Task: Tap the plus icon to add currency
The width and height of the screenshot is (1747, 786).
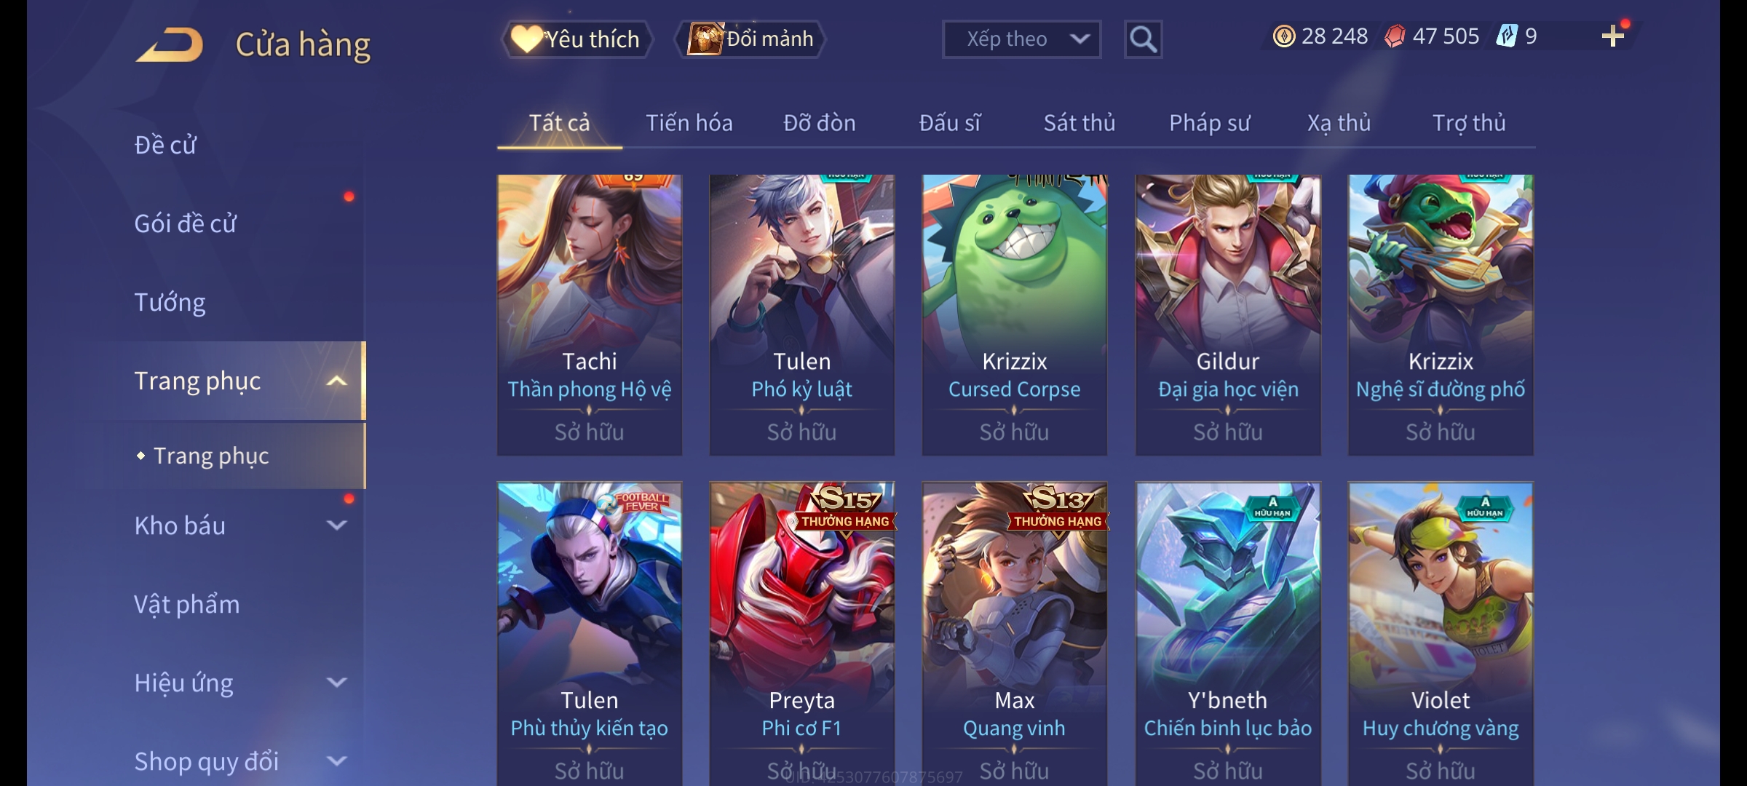Action: [x=1613, y=36]
